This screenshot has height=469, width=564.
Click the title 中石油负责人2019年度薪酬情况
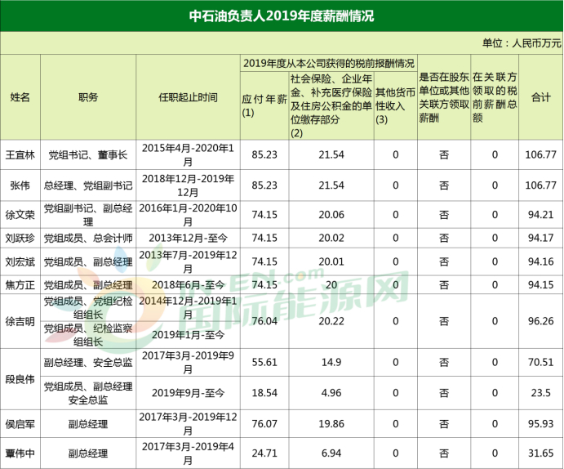click(x=282, y=16)
